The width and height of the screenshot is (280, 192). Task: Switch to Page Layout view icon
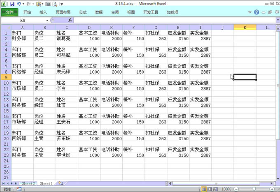(210, 189)
